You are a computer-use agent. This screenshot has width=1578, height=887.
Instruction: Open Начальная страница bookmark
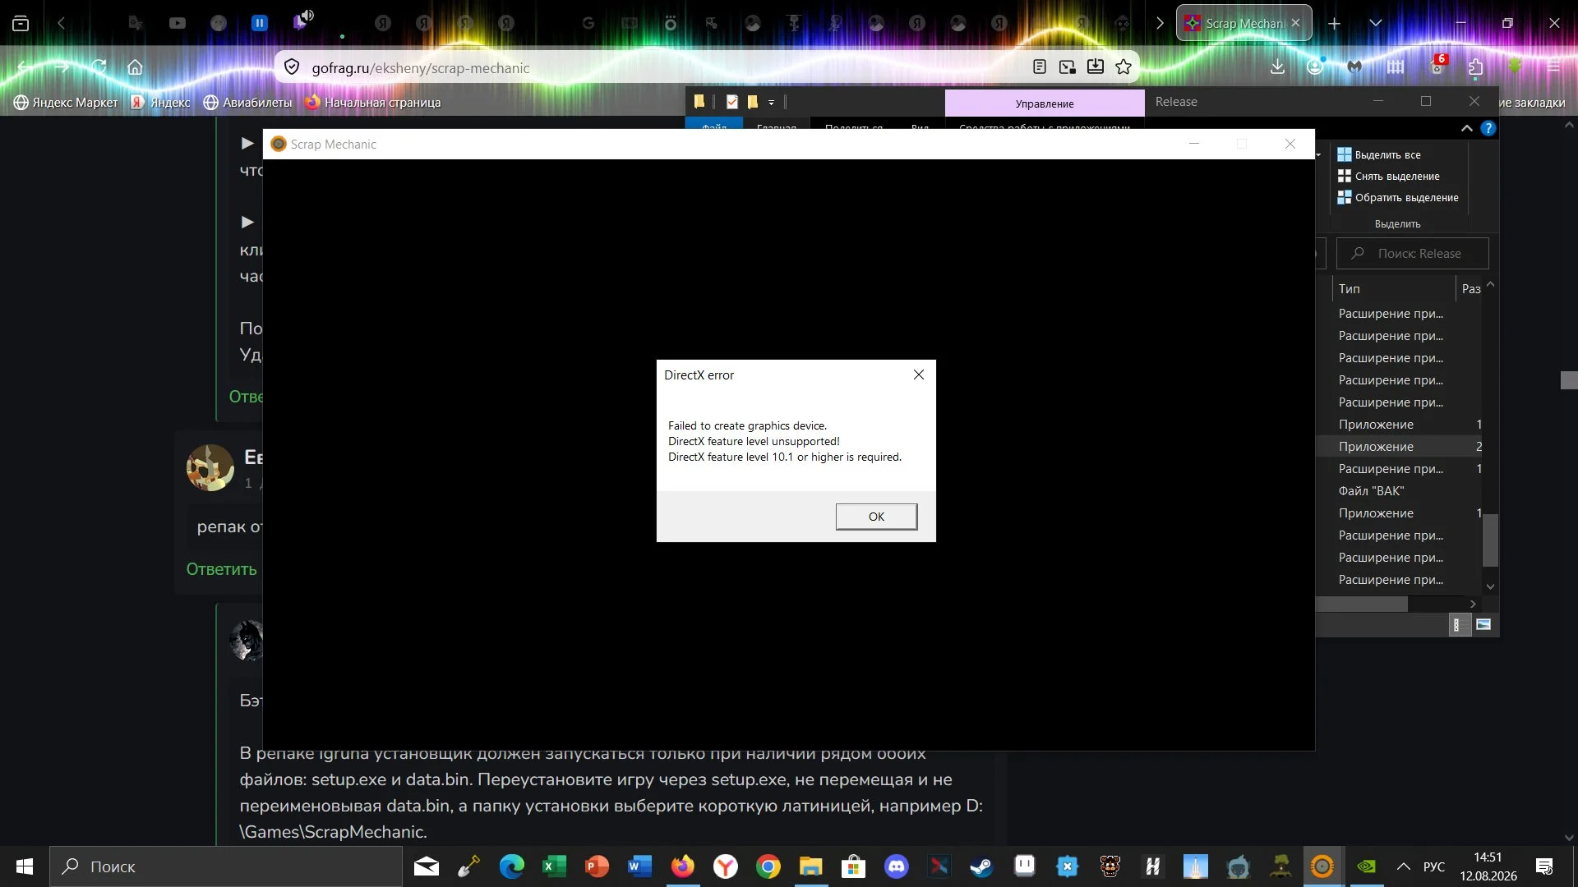pyautogui.click(x=372, y=103)
